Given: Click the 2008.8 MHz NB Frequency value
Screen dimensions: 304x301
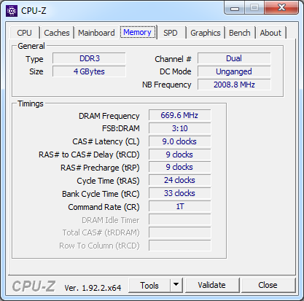Looking at the screenshot, I should click(234, 85).
